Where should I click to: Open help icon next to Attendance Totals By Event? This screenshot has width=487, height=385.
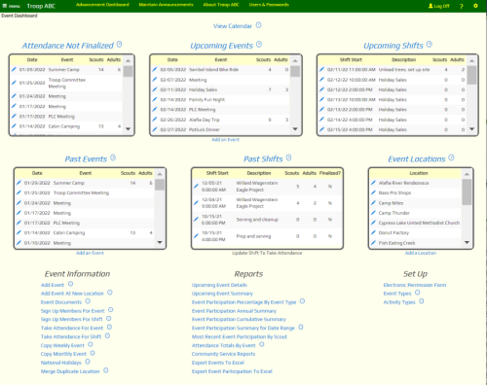(262, 344)
